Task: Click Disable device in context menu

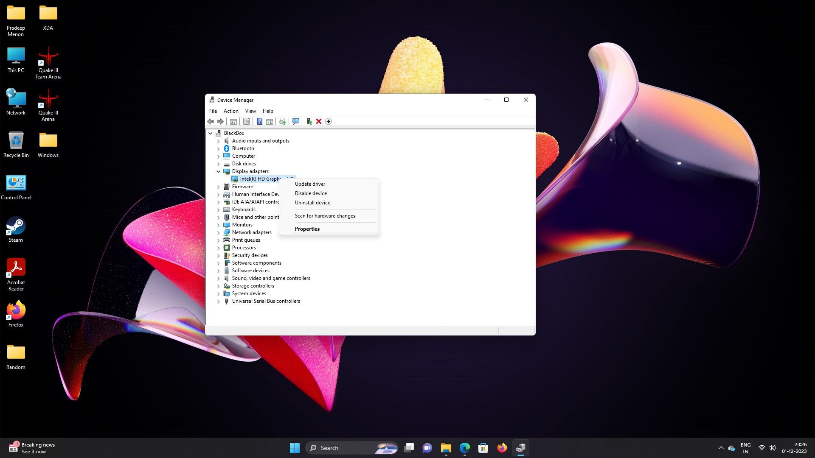Action: [x=311, y=193]
